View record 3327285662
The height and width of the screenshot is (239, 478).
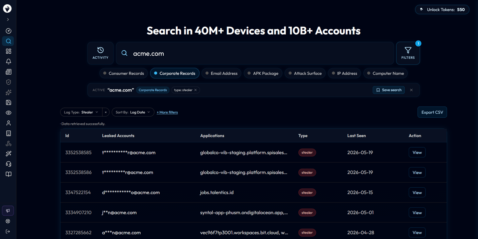(x=417, y=233)
